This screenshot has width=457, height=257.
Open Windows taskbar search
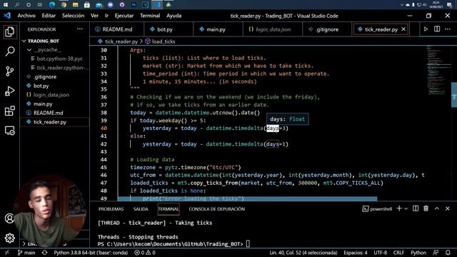(17, 5)
